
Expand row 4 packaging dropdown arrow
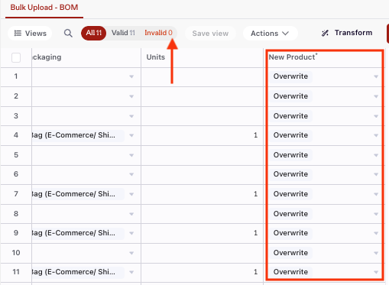click(x=131, y=135)
